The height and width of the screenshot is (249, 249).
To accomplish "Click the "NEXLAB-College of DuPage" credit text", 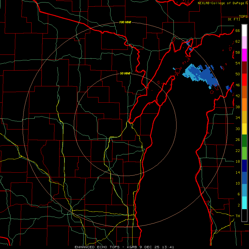I will 221,3.
